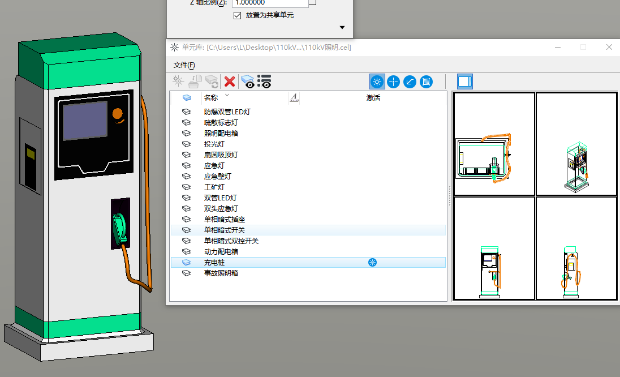The width and height of the screenshot is (620, 377).
Task: Select the 扁圆吸顶灯 cell name
Action: [221, 155]
